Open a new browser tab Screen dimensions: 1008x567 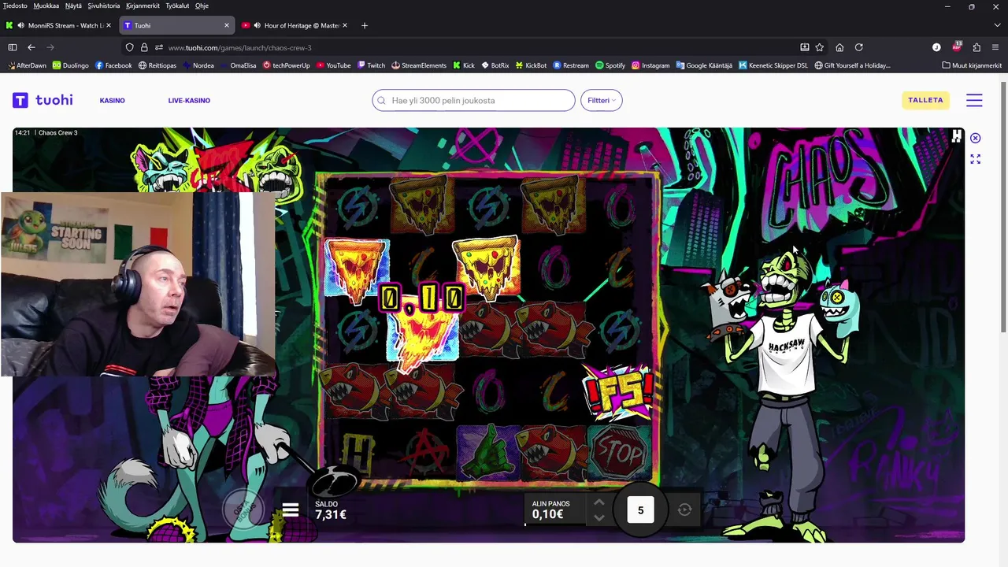point(364,25)
